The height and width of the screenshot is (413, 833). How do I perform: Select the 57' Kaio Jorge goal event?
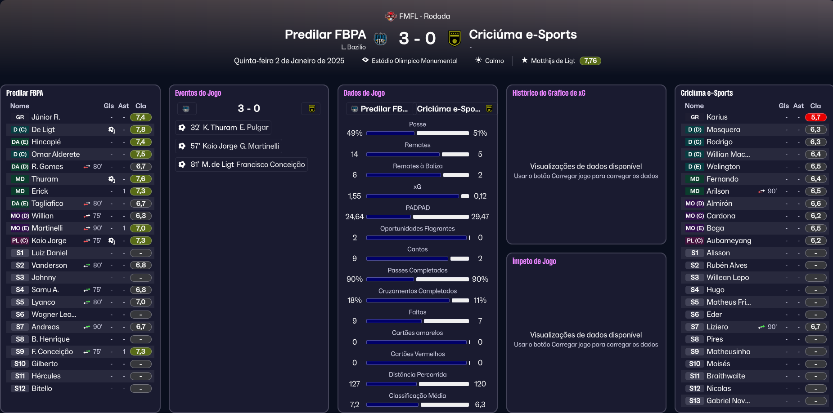[234, 146]
